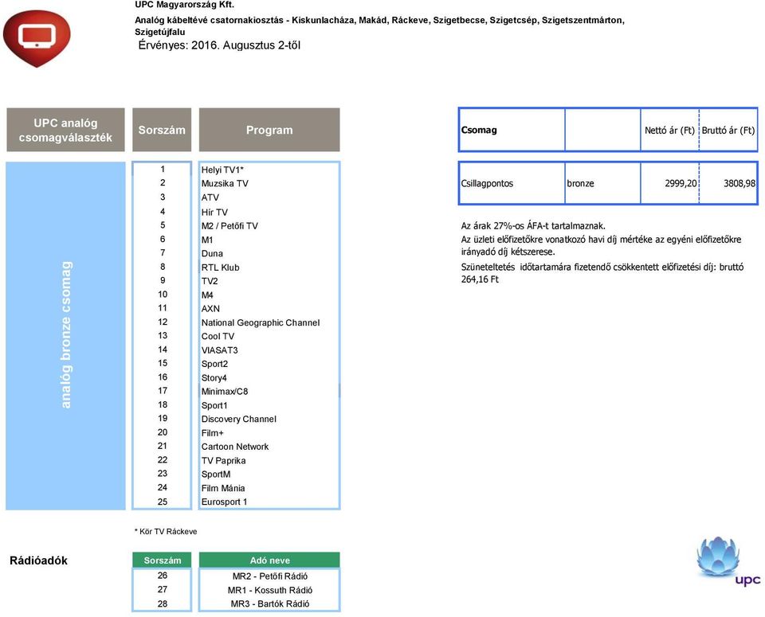This screenshot has height=617, width=765.
Task: Select M2 / Petőfi TV row
Action: (x=229, y=225)
